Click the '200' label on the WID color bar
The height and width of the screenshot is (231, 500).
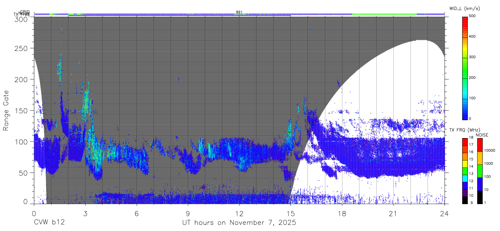click(x=473, y=78)
